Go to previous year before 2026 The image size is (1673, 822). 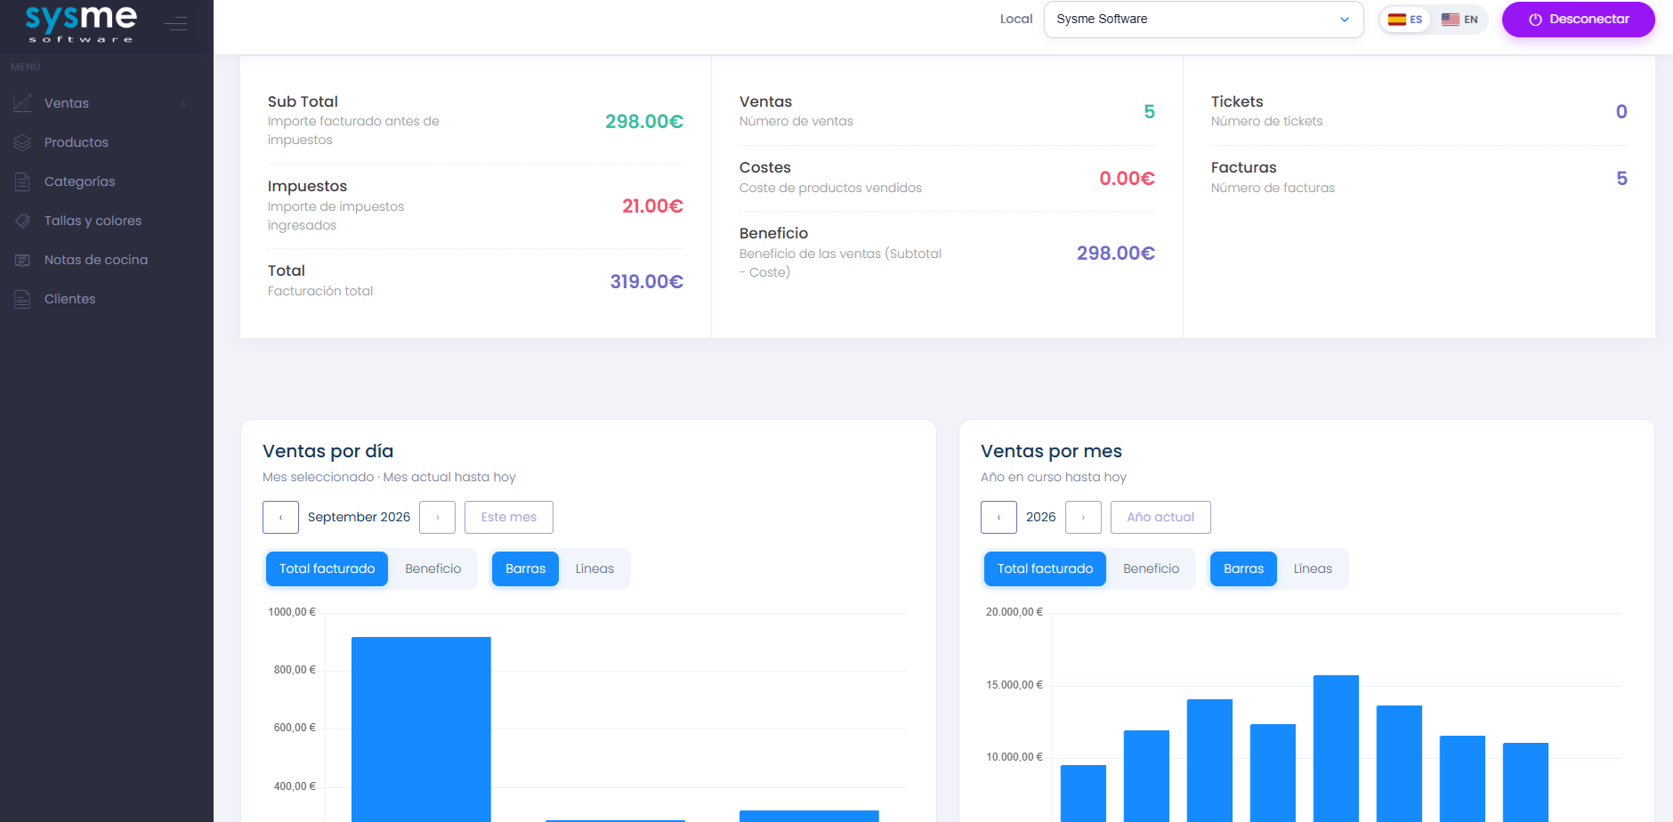998,518
